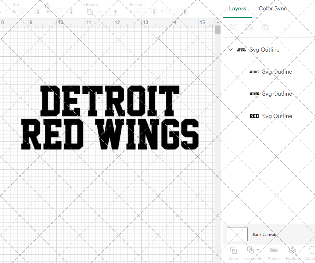Select the DETROIT text on canvas

click(110, 101)
